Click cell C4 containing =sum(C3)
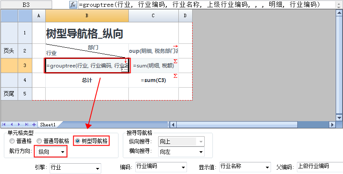343x174 pixels. 153,80
